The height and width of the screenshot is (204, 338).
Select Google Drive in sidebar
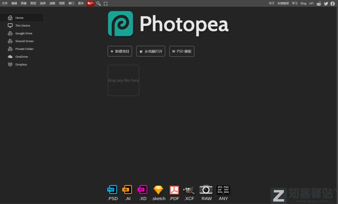click(x=24, y=33)
